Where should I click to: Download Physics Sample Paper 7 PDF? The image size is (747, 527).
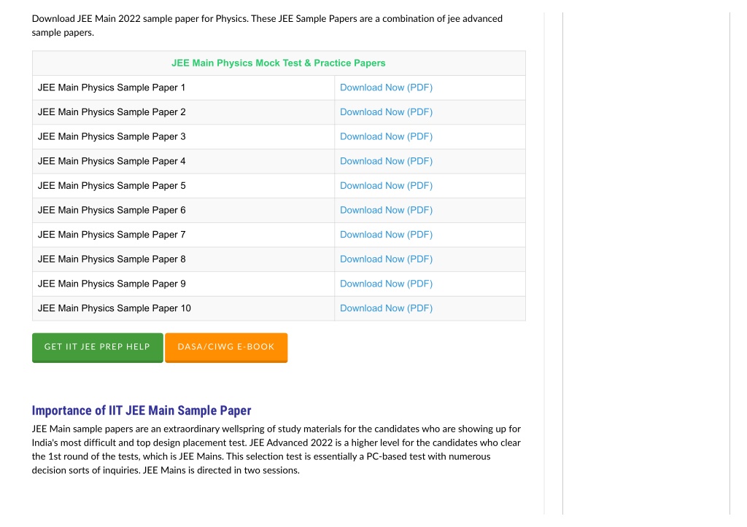point(386,235)
